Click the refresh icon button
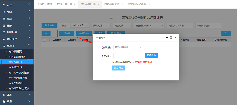This screenshot has height=105, width=237. (226, 33)
